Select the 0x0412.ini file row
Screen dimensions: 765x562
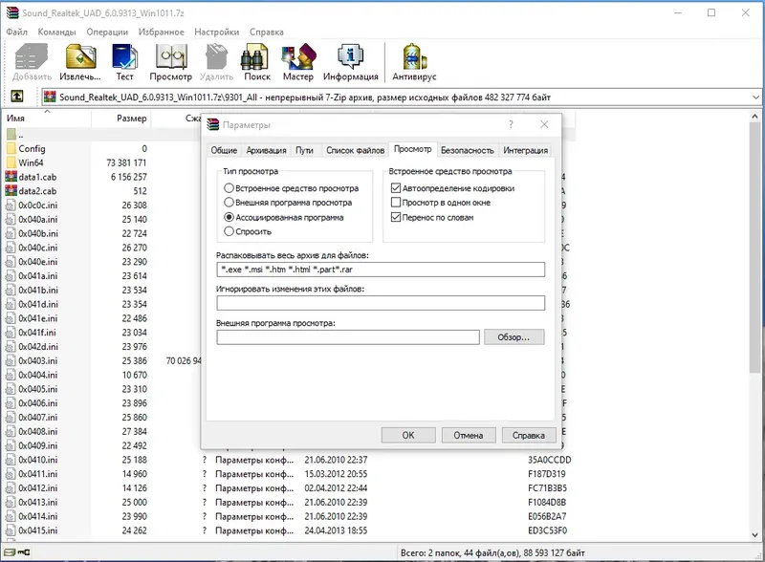click(288, 487)
